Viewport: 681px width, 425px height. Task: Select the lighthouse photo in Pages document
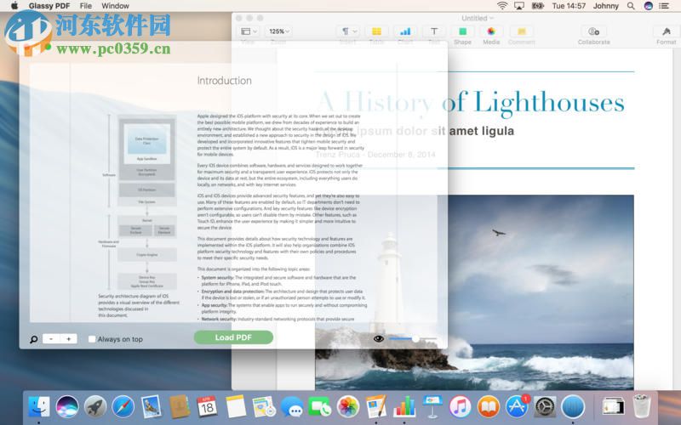[474, 292]
